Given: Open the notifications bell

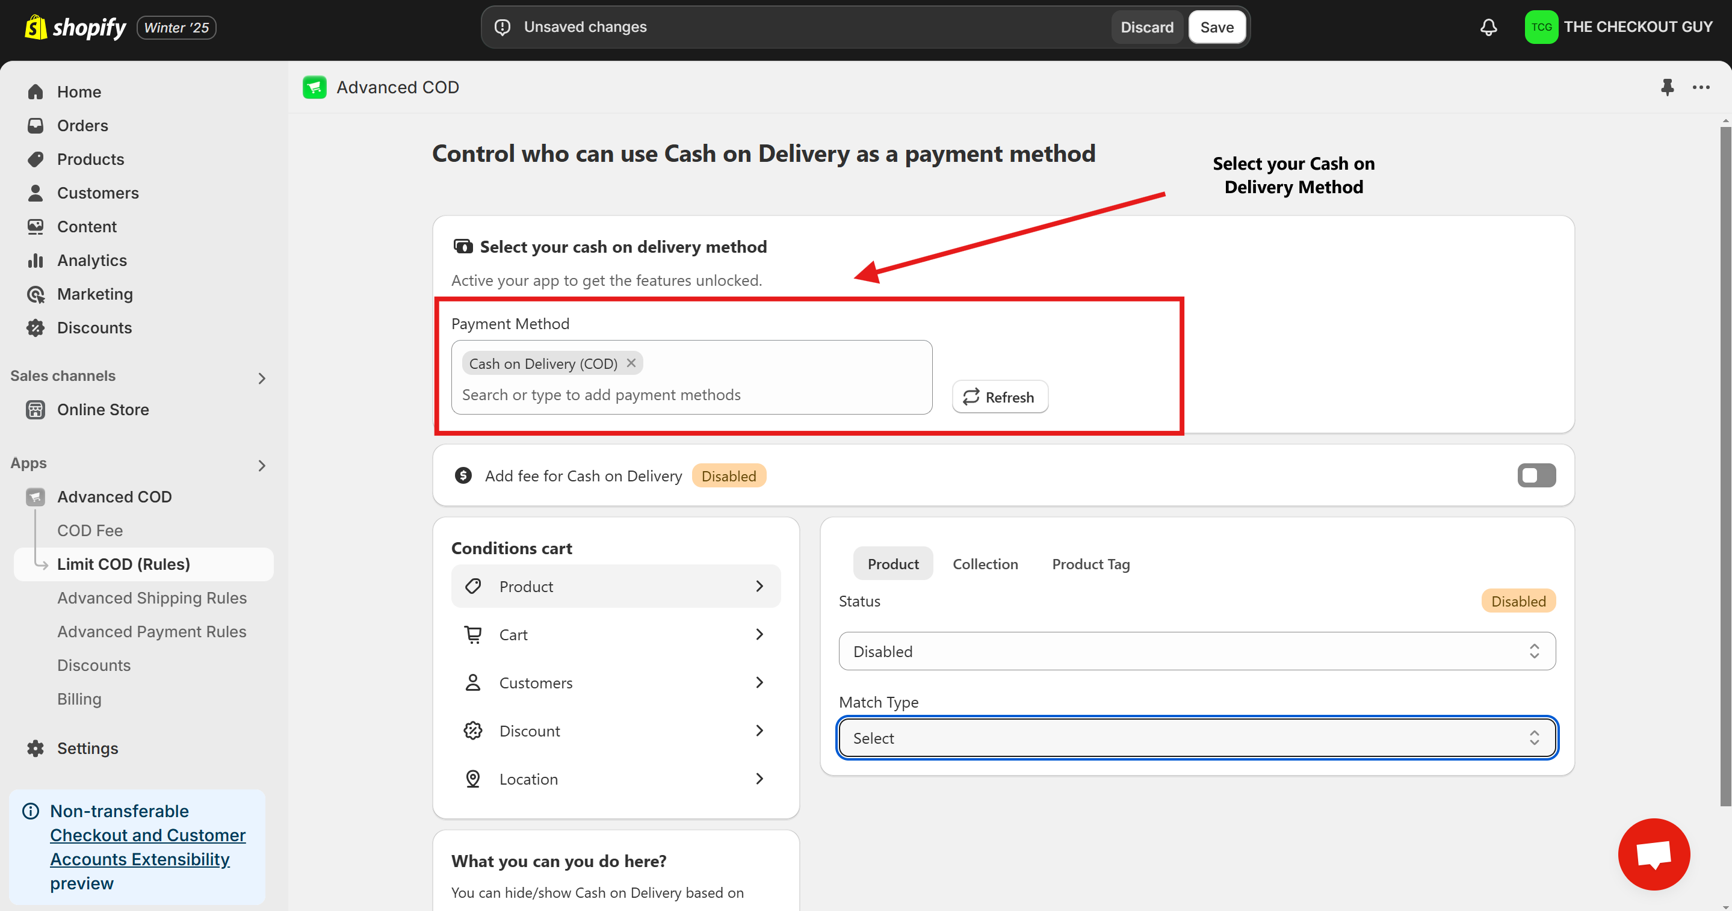Looking at the screenshot, I should (1489, 27).
